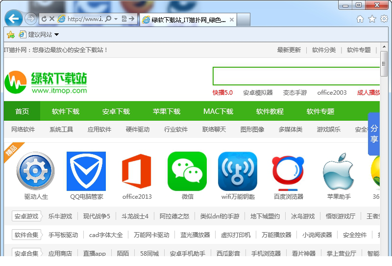Click the 微信 WeChat icon

tap(187, 171)
